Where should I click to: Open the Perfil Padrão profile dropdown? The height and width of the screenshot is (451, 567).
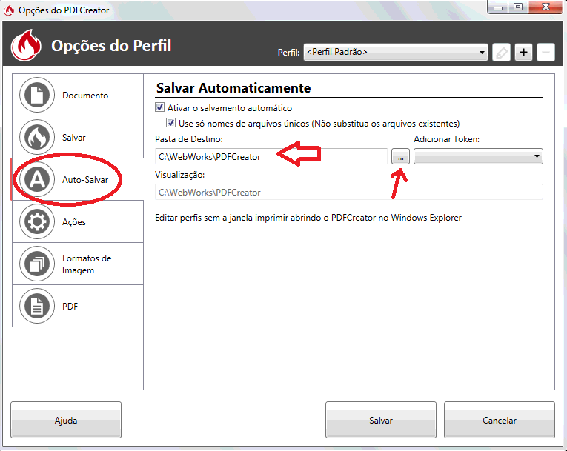click(x=396, y=53)
